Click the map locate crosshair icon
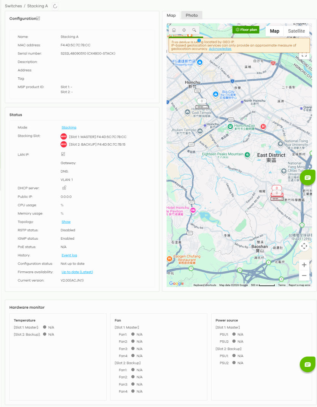 tap(184, 30)
